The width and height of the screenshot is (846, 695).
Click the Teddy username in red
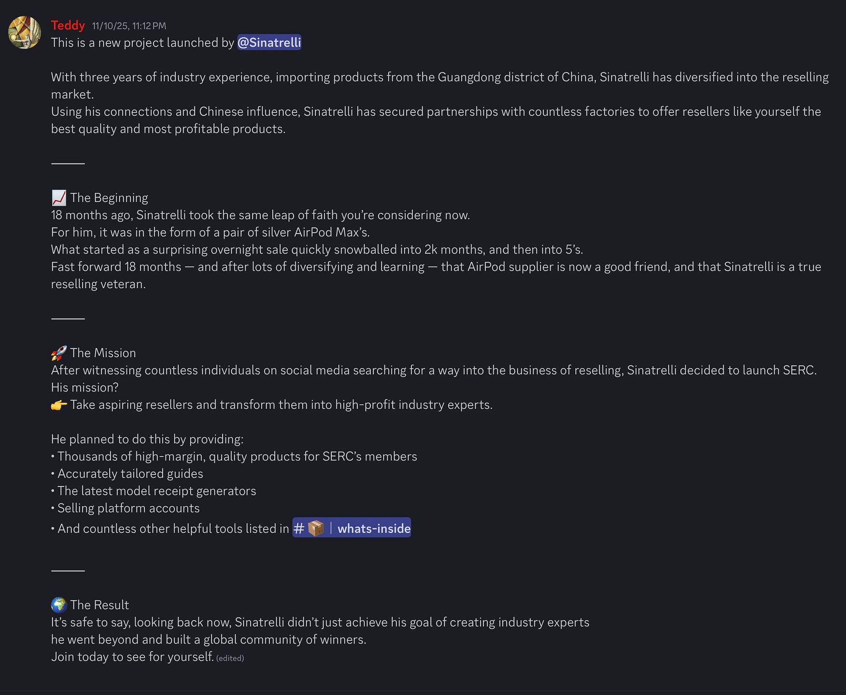point(68,26)
